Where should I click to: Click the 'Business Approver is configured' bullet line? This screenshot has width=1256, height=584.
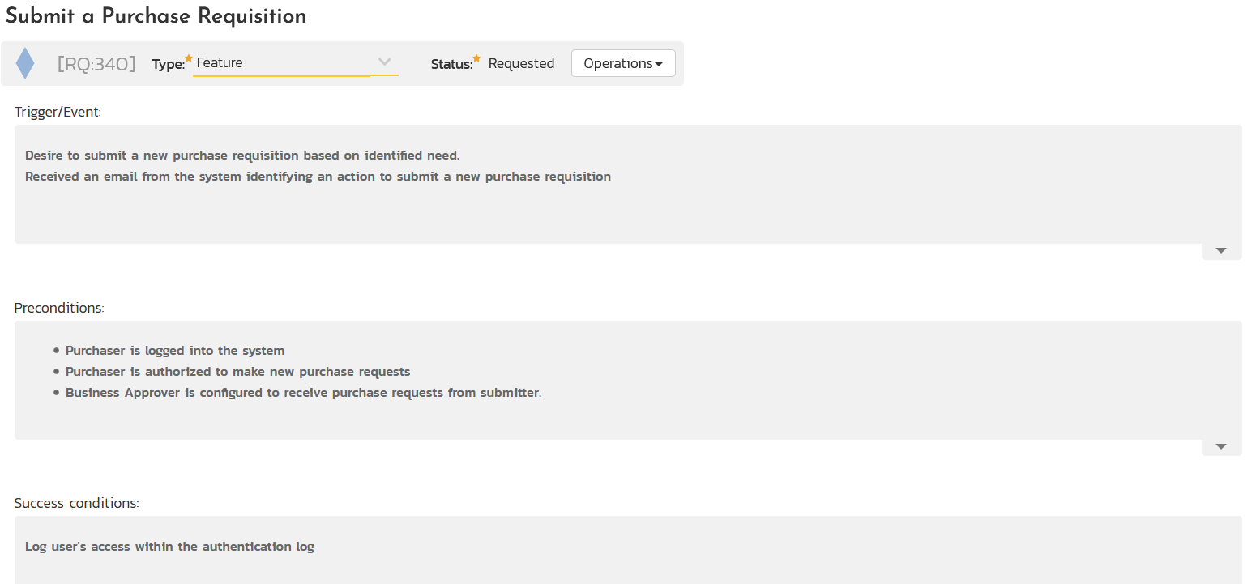(x=303, y=393)
